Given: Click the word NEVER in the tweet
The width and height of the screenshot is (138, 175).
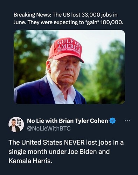Looking at the screenshot, I should (x=74, y=142).
